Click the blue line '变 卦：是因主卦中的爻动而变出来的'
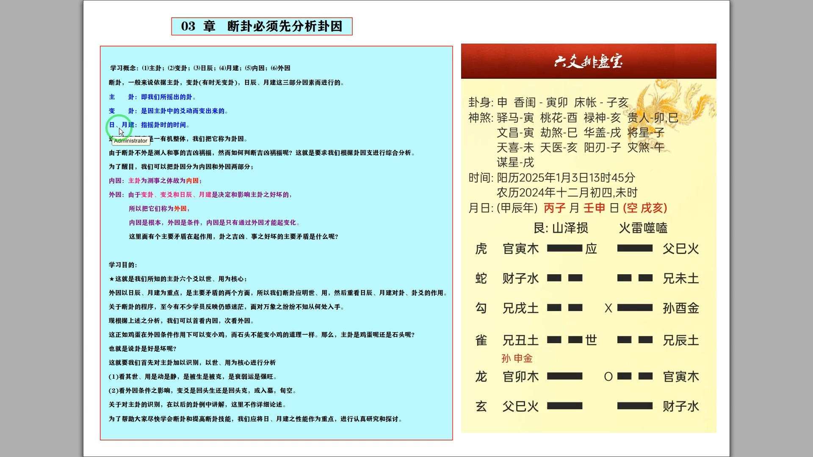Viewport: 813px width, 457px height. [x=168, y=111]
